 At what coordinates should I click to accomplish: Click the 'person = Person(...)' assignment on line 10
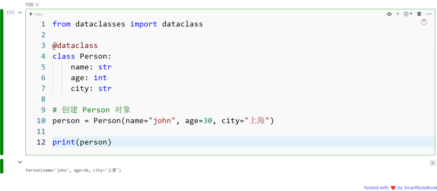click(163, 121)
